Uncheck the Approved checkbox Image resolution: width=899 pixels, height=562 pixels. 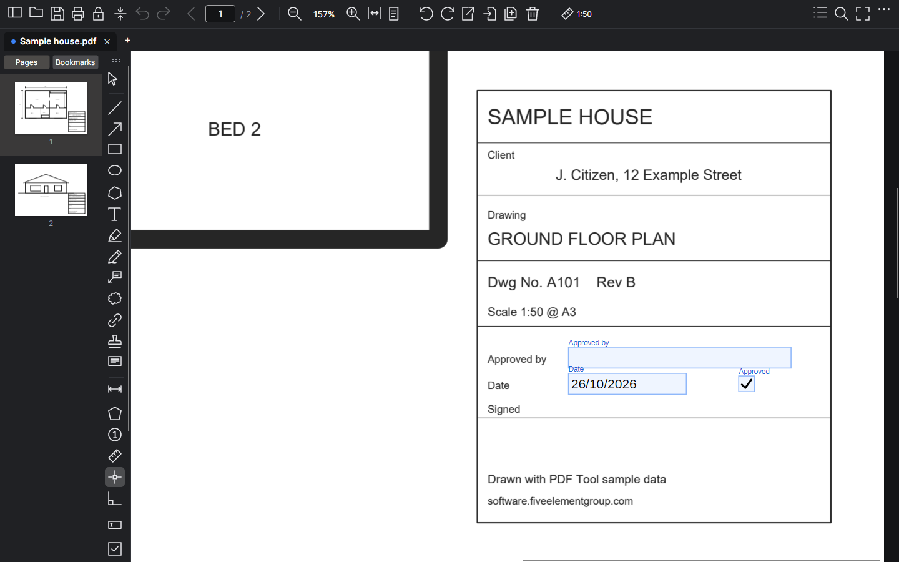[746, 384]
